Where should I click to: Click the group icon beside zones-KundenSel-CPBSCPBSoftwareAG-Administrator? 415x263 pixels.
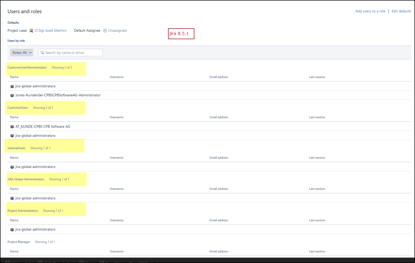pyautogui.click(x=12, y=95)
